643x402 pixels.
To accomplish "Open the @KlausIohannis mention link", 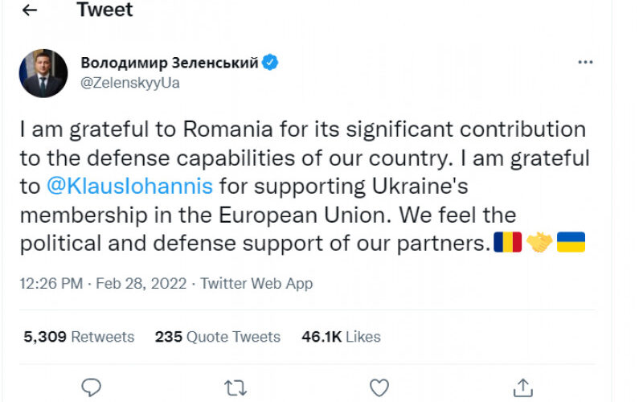I will tap(129, 187).
